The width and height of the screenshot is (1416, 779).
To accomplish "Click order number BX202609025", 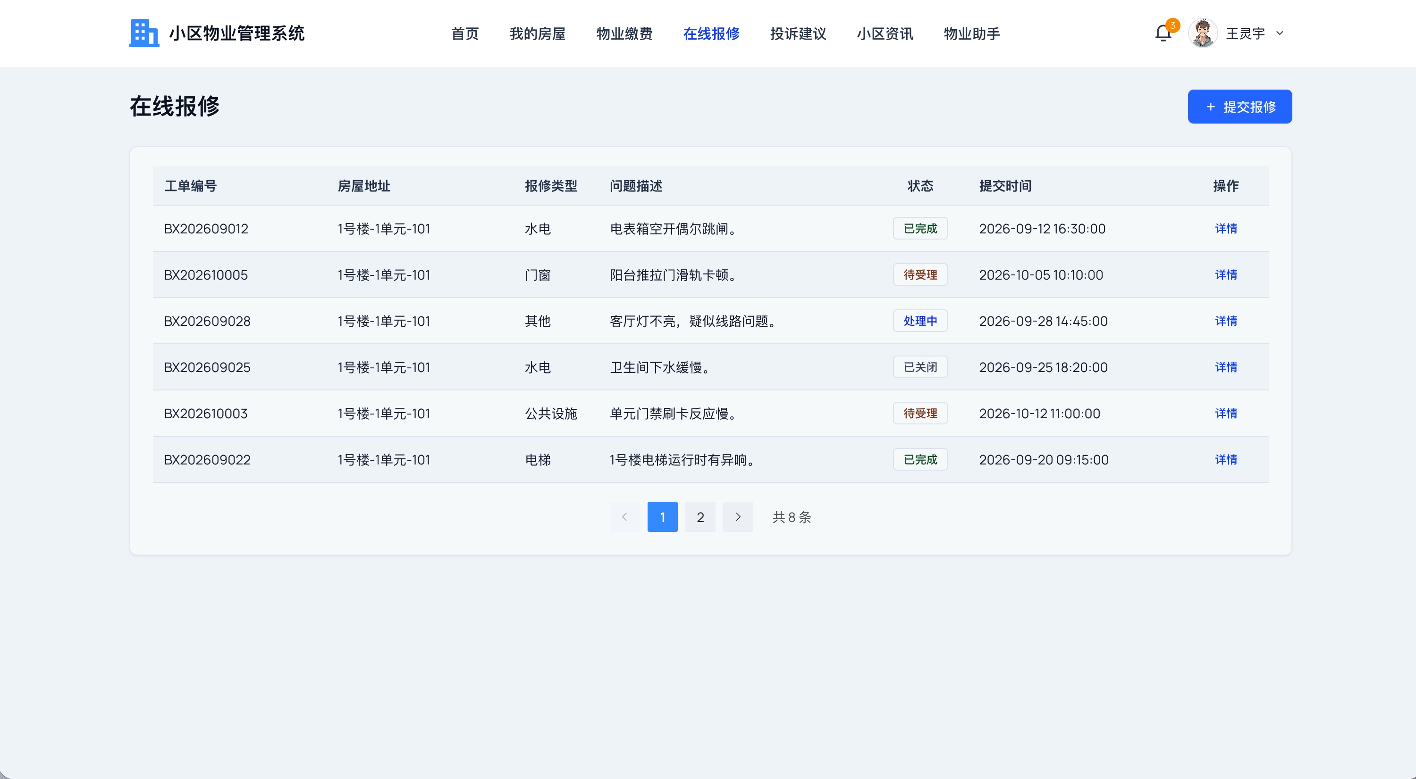I will pos(207,367).
